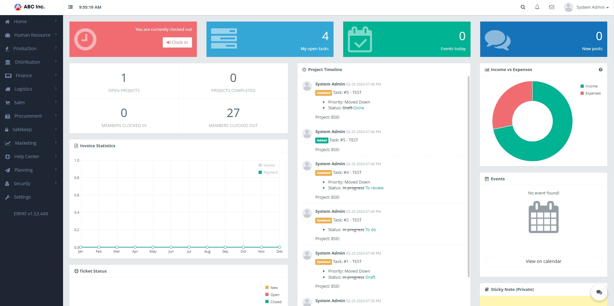614x306 pixels.
Task: Open the floating chat bubble icon
Action: pyautogui.click(x=599, y=292)
